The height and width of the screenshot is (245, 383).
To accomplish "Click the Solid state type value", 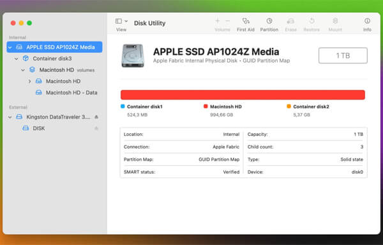I will 352,160.
